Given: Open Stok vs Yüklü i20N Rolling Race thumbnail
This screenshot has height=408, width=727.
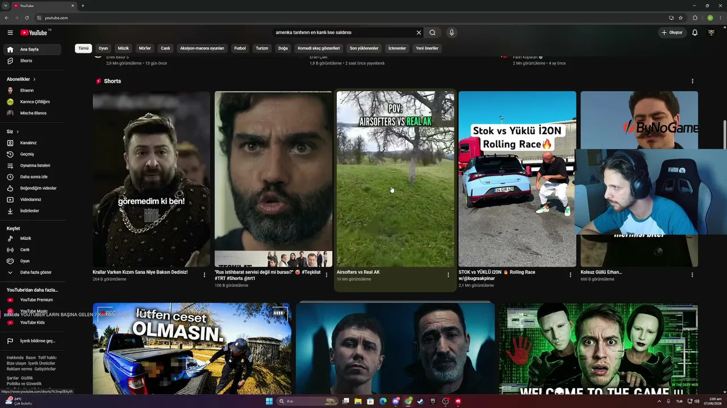Looking at the screenshot, I should (517, 179).
